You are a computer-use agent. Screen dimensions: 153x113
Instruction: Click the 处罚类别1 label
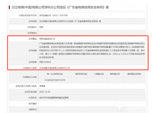[32, 27]
